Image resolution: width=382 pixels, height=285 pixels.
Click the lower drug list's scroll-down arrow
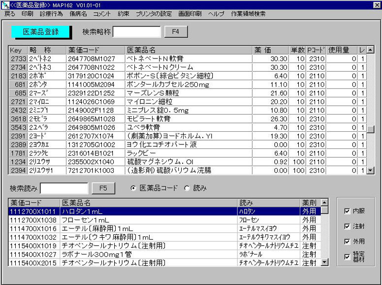coord(324,262)
